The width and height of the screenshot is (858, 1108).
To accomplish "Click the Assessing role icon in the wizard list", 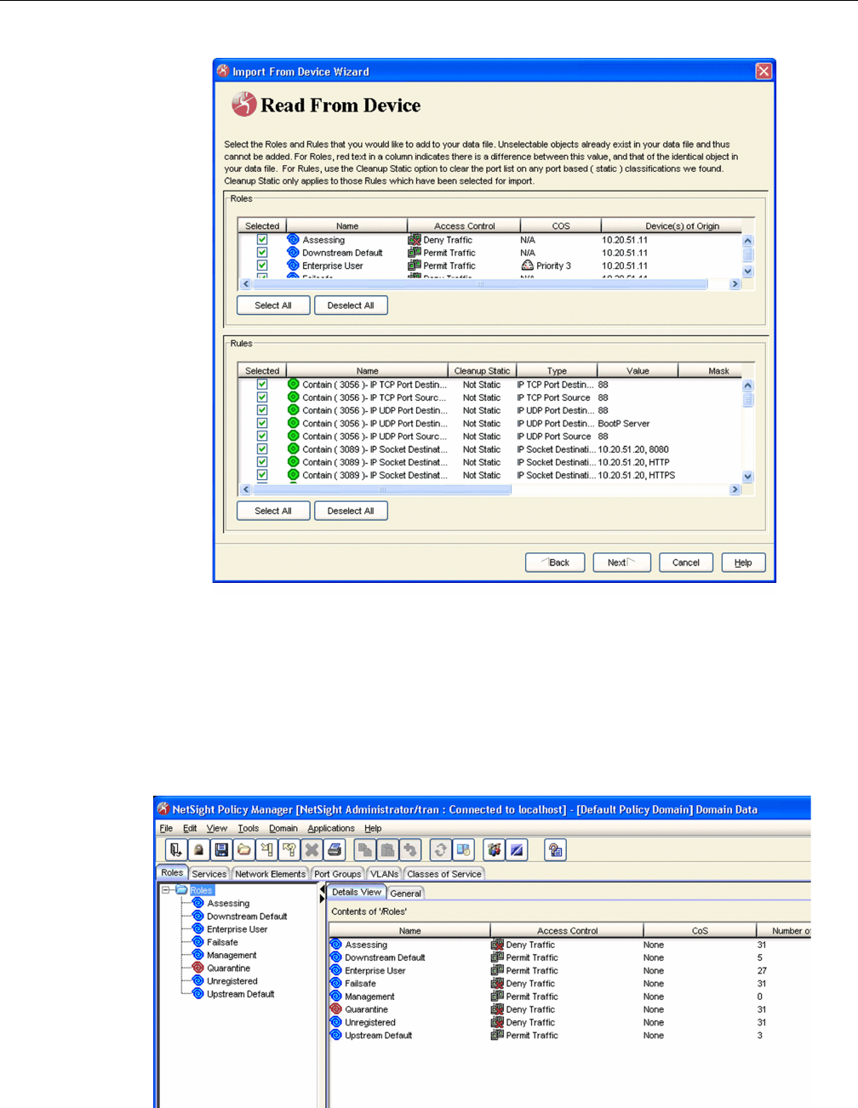I will click(294, 240).
